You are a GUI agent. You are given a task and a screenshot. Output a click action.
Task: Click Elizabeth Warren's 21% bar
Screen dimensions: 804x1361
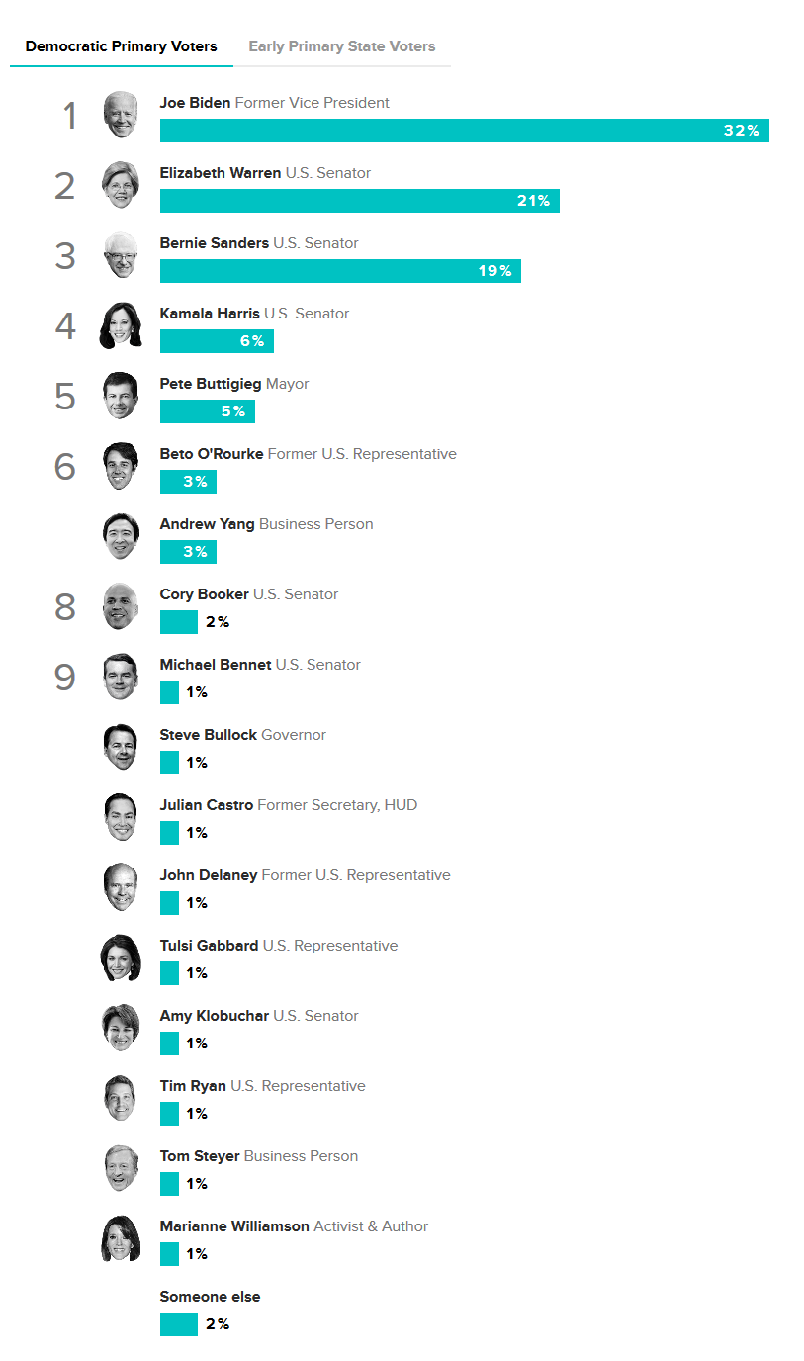click(x=360, y=201)
